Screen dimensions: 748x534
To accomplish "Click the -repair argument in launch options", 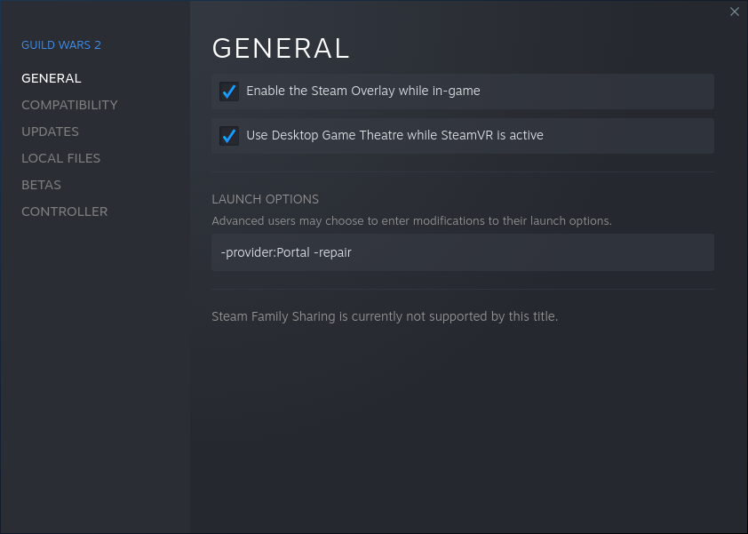I will click(x=333, y=252).
